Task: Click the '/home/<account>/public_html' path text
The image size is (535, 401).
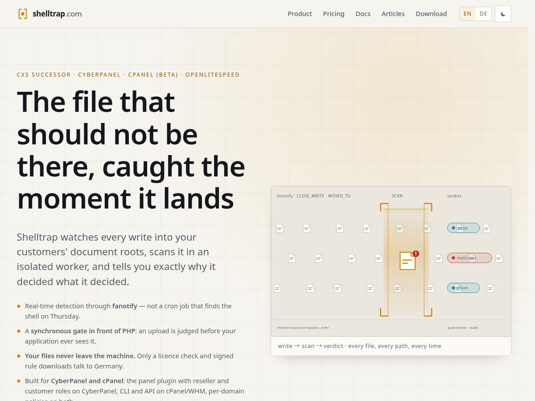Action: click(303, 327)
